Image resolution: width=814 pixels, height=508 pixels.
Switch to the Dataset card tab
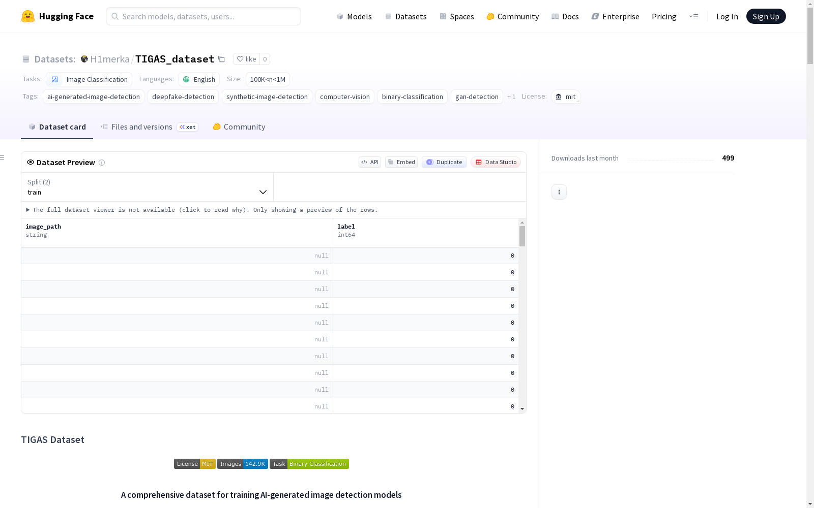tap(57, 127)
